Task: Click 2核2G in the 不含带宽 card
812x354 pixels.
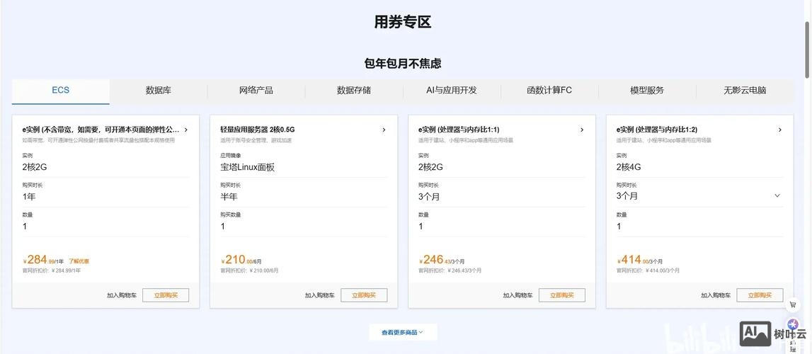Action: pos(35,167)
